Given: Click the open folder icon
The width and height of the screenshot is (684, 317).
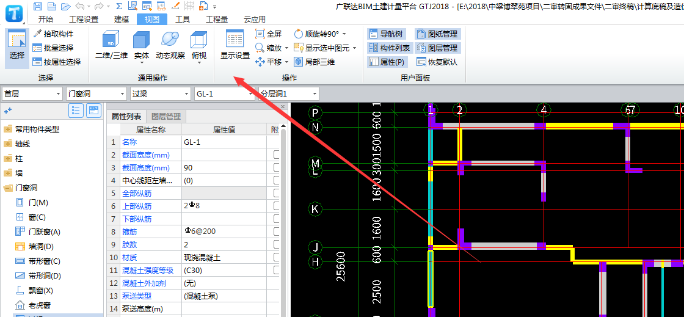Looking at the screenshot, I should [65, 6].
